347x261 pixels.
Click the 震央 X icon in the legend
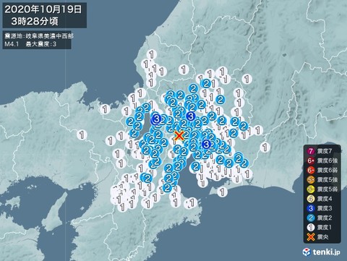311,237
